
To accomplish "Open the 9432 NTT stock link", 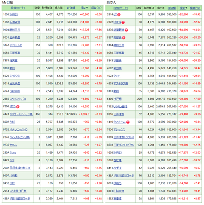I will (x=12, y=183).
